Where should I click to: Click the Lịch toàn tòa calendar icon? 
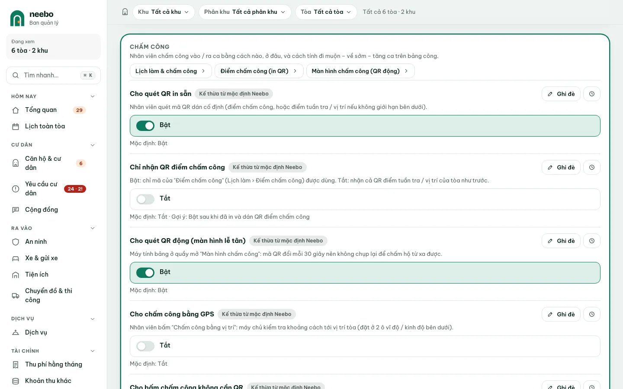click(16, 127)
